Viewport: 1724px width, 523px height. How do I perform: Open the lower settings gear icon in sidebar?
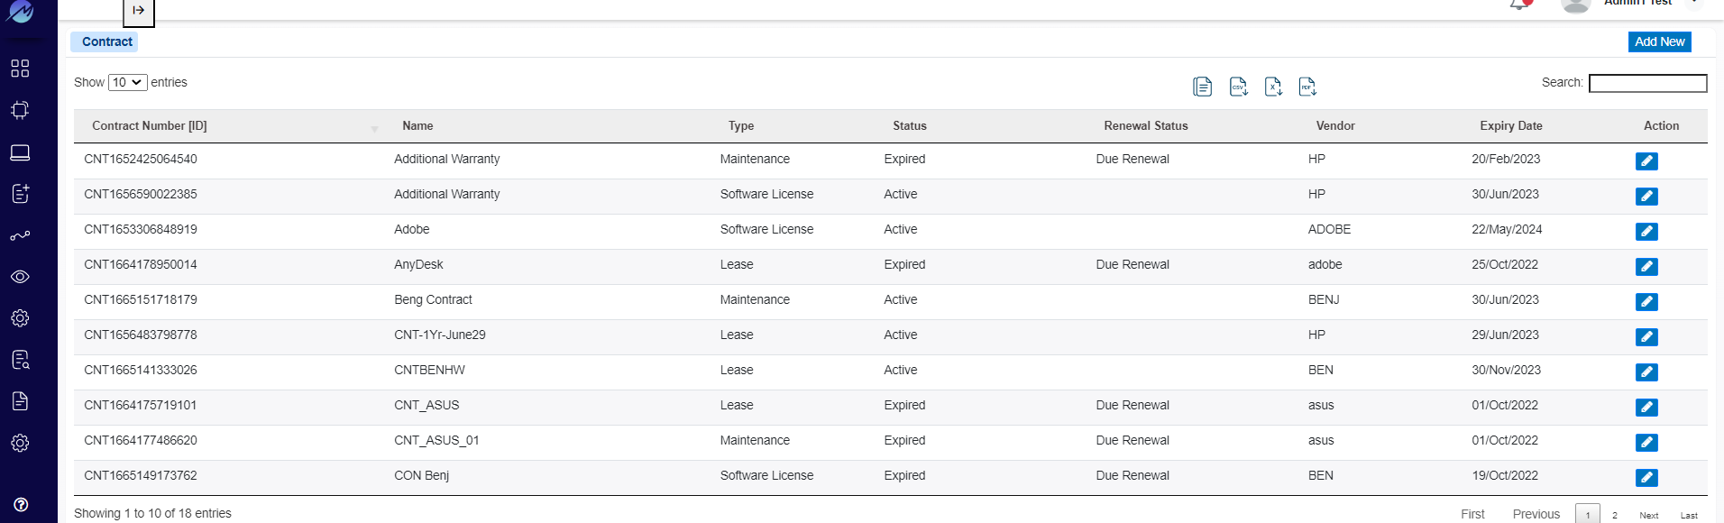click(20, 443)
